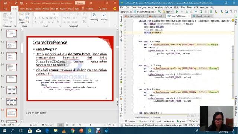Toggle left text alignment in Paragraph group
238x134 pixels.
point(65,22)
